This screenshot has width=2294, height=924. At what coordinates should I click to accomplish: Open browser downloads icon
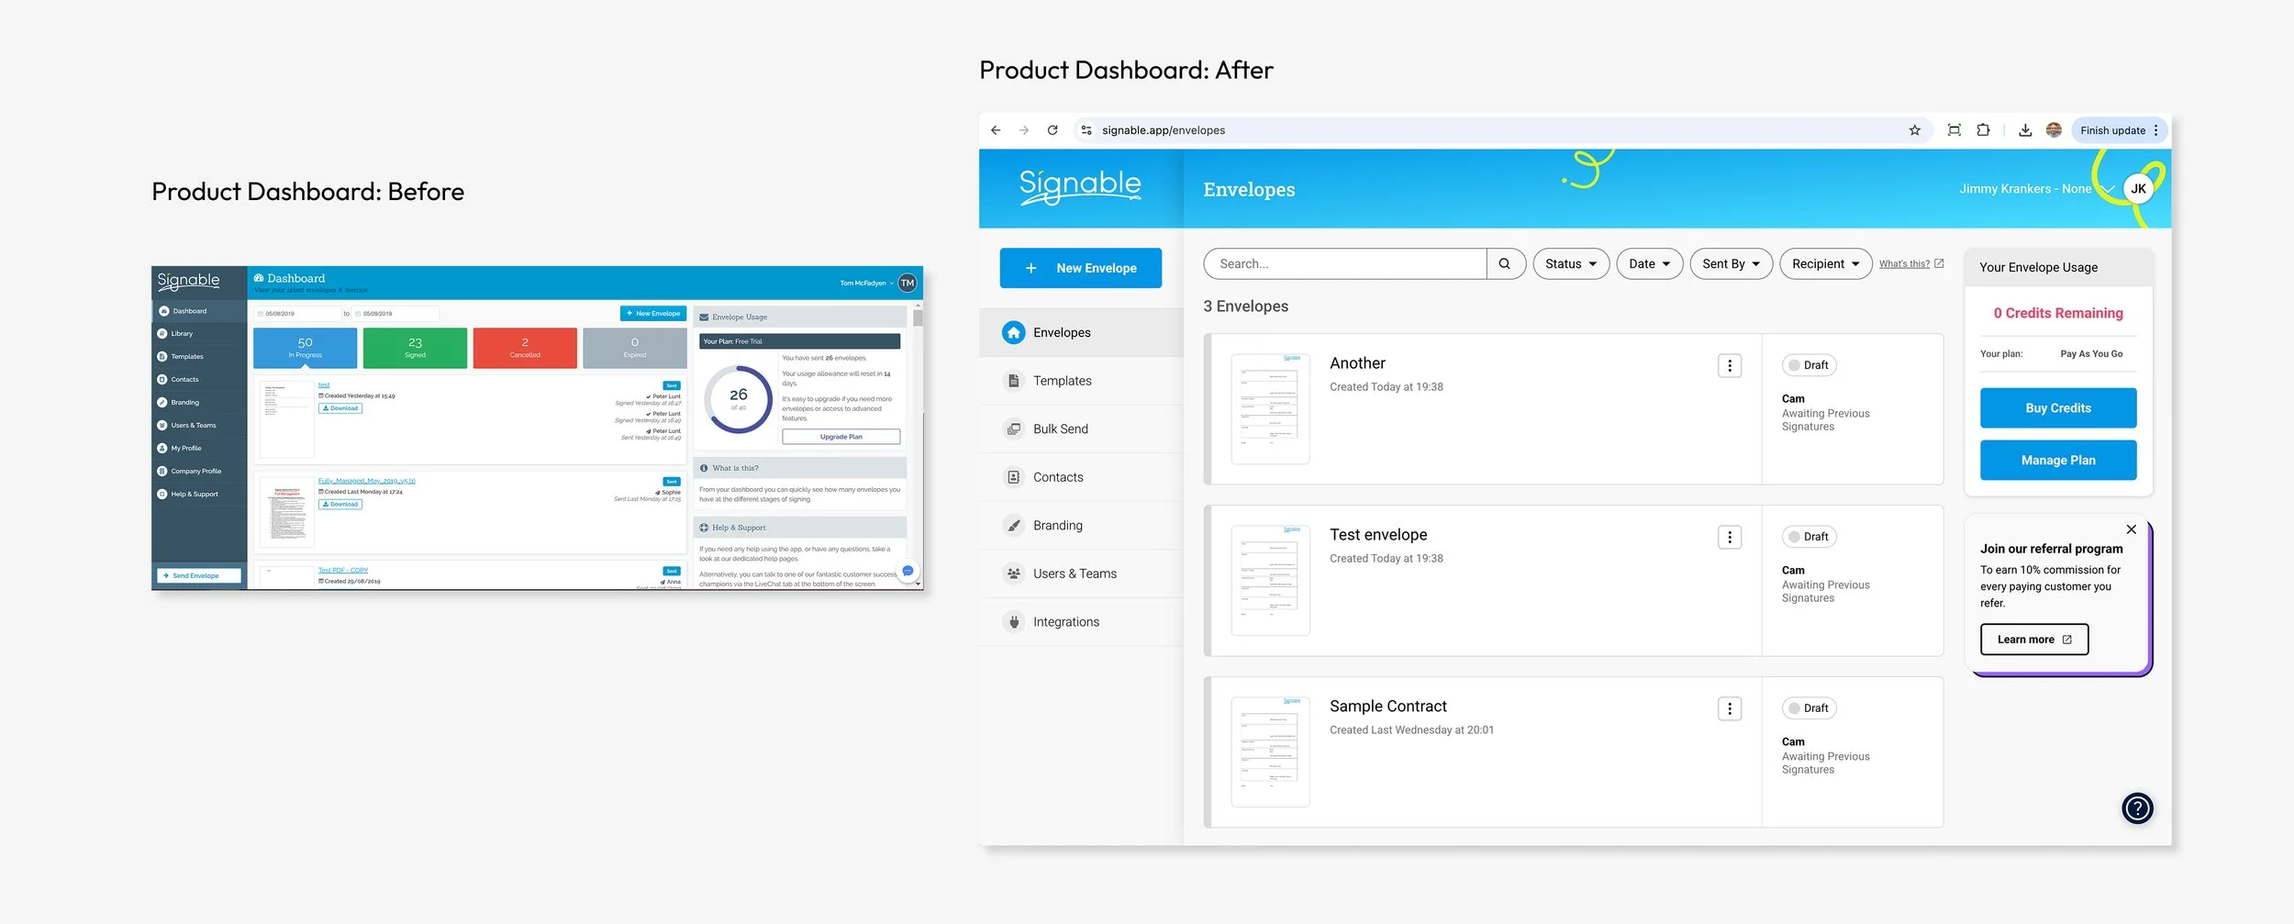(2025, 130)
